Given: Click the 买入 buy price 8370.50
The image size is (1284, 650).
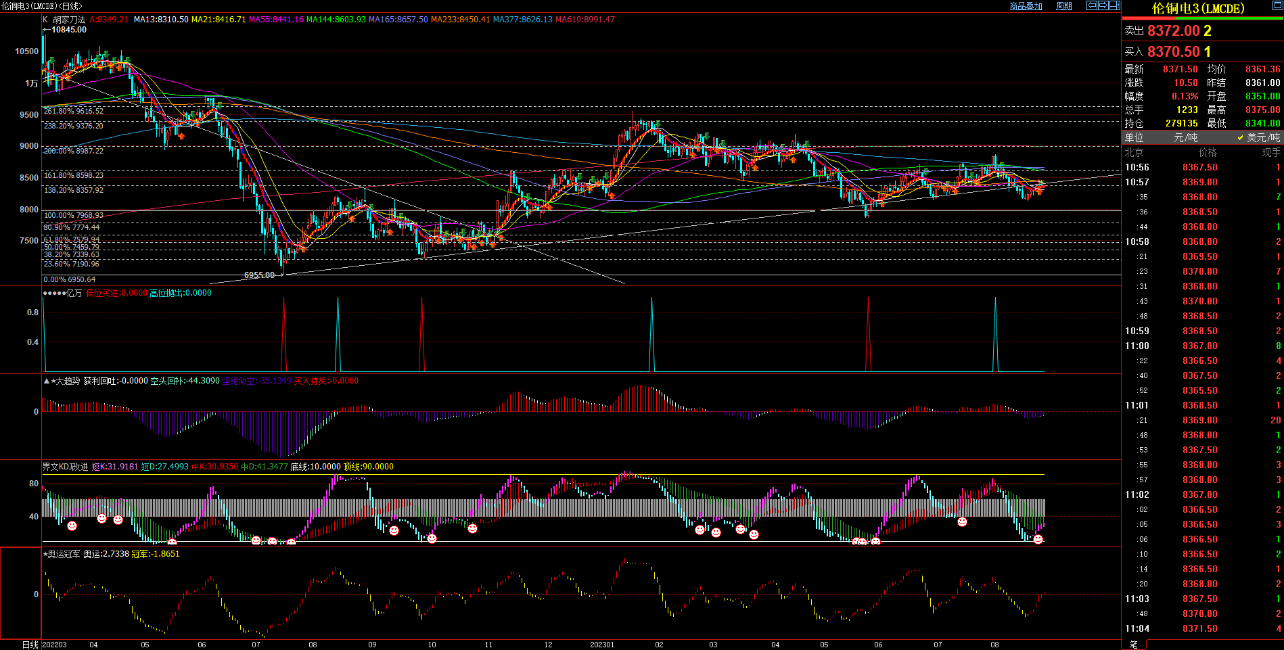Looking at the screenshot, I should [1174, 51].
